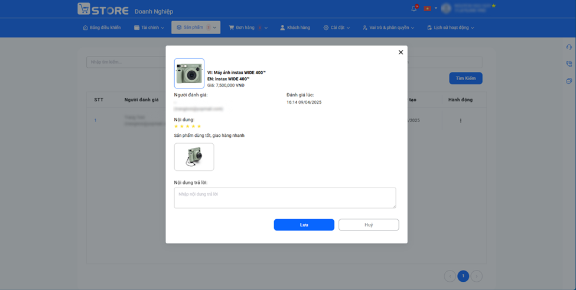The width and height of the screenshot is (576, 290).
Task: Expand the Sản phẩm menu
Action: click(x=196, y=28)
